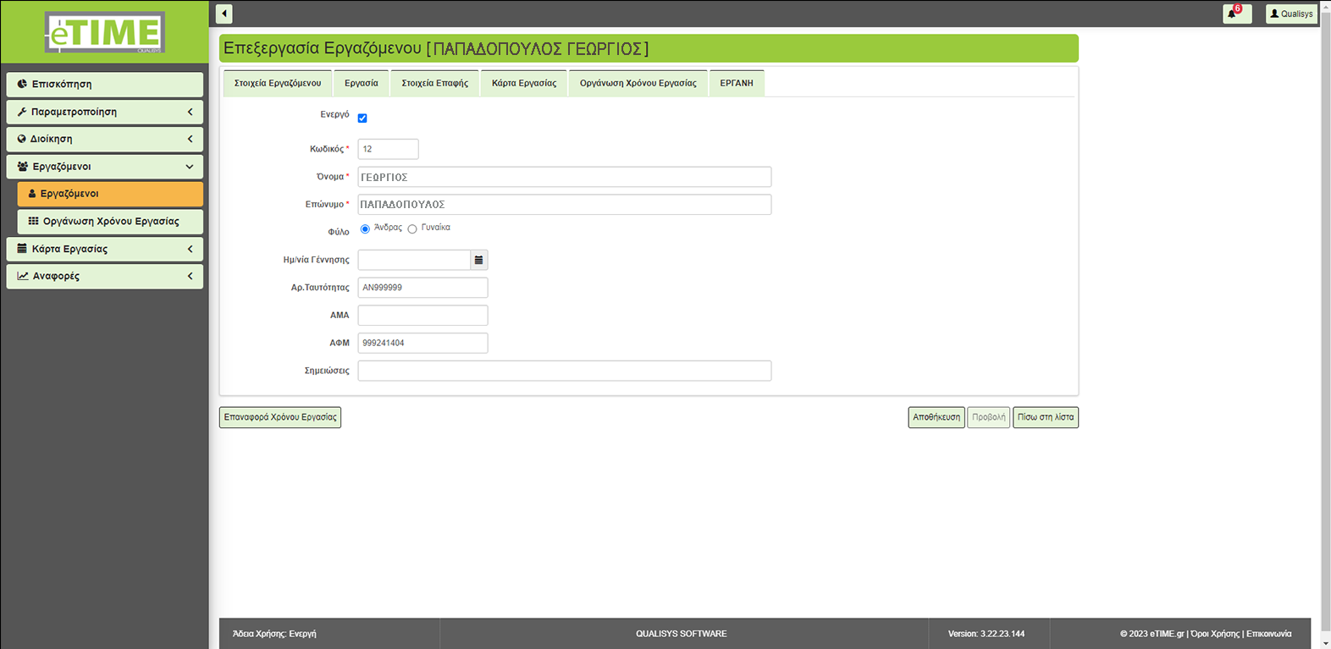This screenshot has height=649, width=1331.
Task: Click the chart icon beside Αναφορές
Action: coord(23,276)
